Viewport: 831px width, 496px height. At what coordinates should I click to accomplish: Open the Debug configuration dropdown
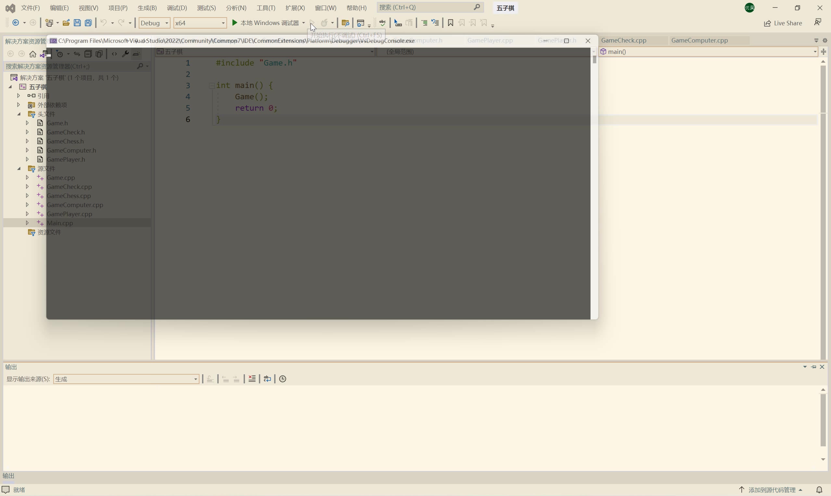tap(154, 23)
